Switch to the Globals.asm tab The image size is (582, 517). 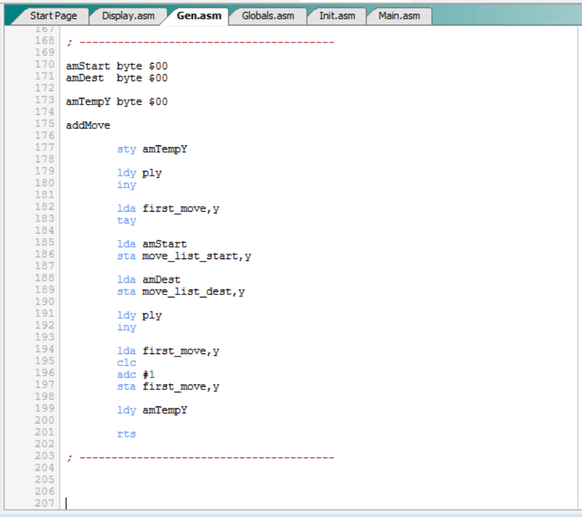pyautogui.click(x=268, y=16)
